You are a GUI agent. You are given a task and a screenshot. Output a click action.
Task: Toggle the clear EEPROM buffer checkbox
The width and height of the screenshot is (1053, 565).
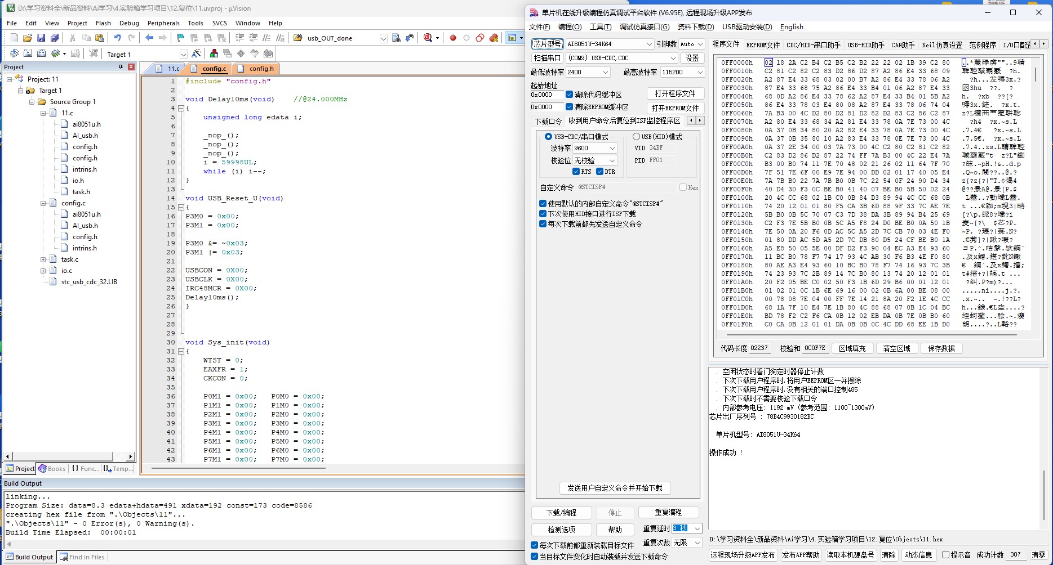pos(569,107)
